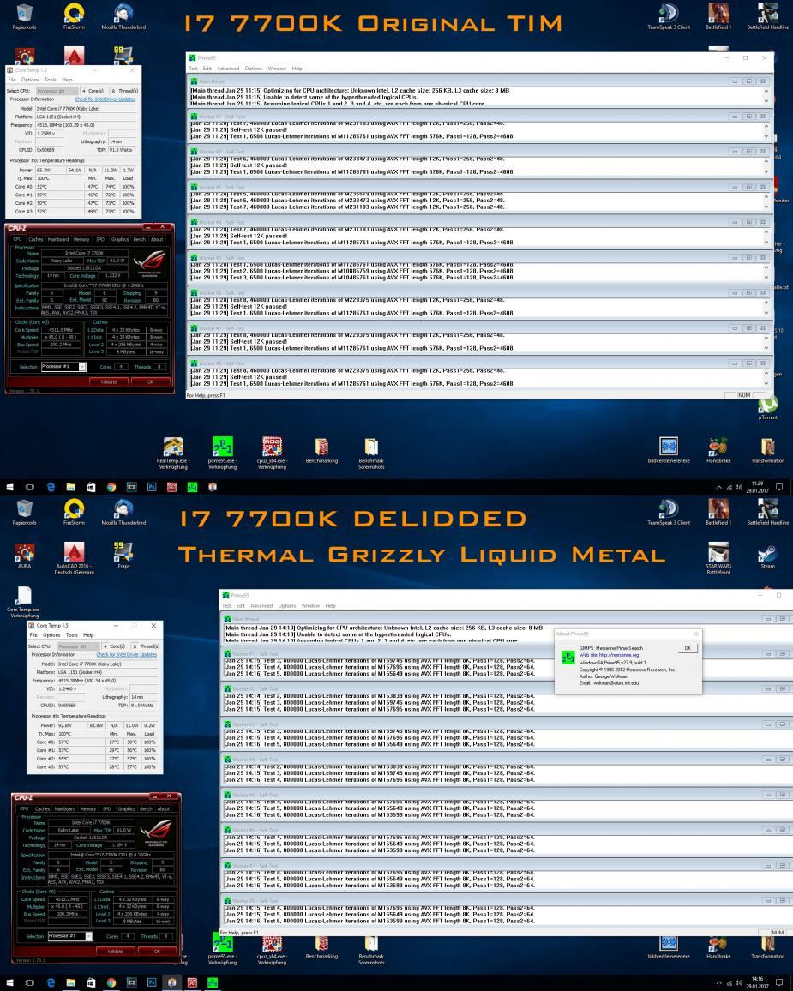
Task: Open Papierkorb on the lower desktop
Action: (24, 512)
